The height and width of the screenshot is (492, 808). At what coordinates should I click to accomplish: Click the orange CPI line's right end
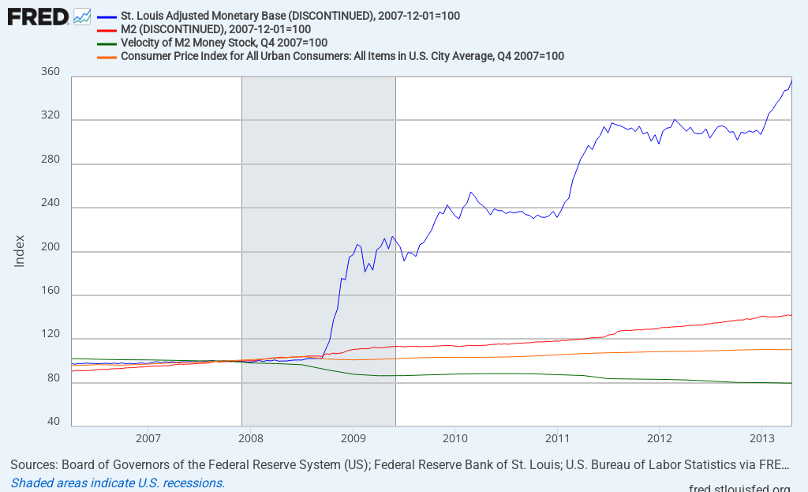(x=791, y=350)
